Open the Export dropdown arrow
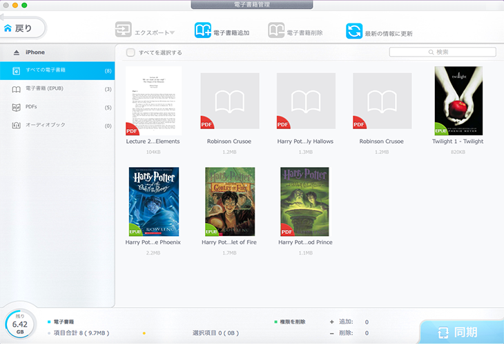This screenshot has height=352, width=504. tap(173, 32)
